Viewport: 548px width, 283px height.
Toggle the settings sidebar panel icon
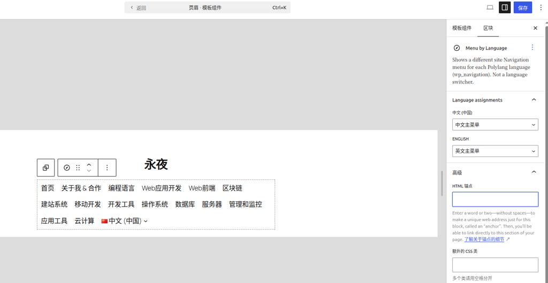coord(505,7)
